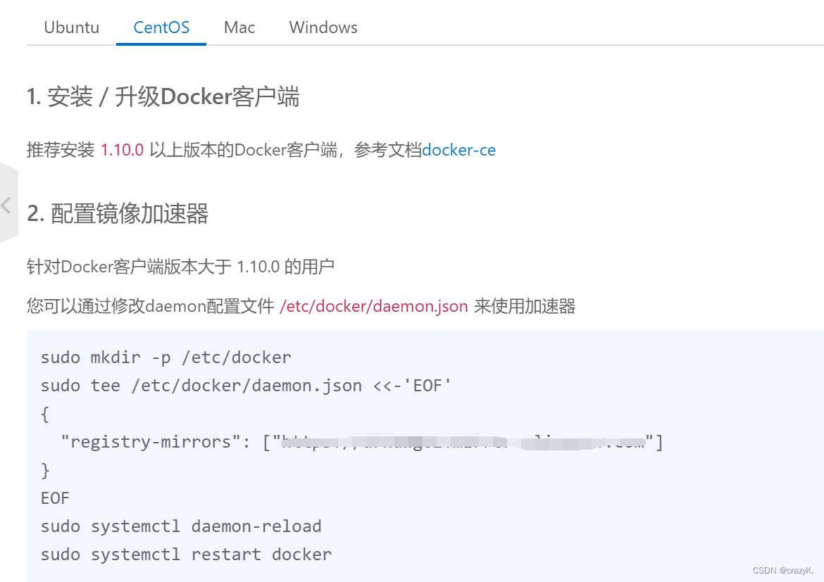Open the docker-ce documentation link
Image resolution: width=824 pixels, height=582 pixels.
(458, 150)
